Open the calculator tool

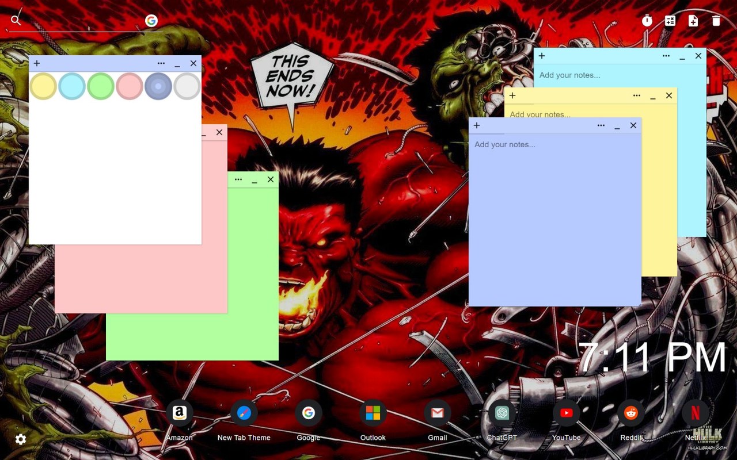670,21
